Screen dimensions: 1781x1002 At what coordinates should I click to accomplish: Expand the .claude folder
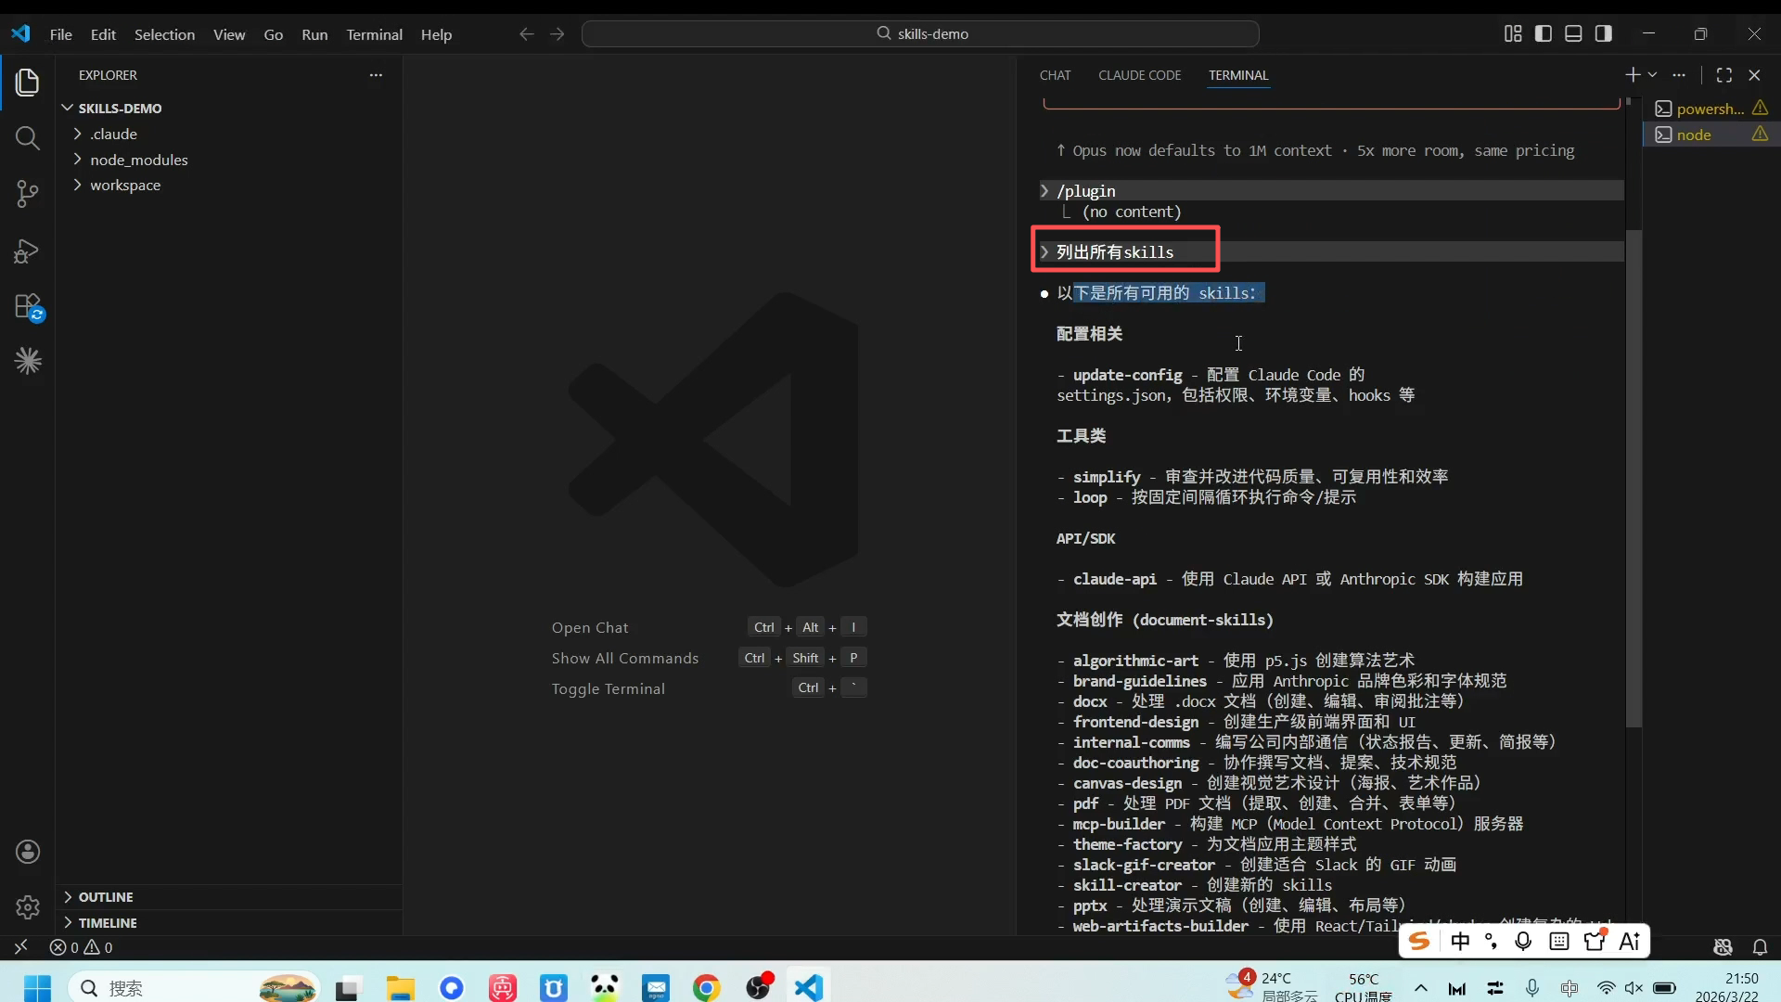(113, 134)
